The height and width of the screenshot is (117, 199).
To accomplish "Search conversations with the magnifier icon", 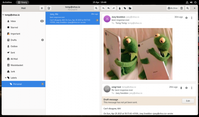I will (x=96, y=8).
